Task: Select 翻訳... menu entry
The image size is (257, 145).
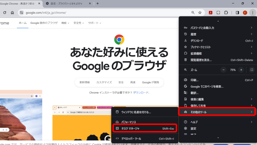Action: point(218,93)
